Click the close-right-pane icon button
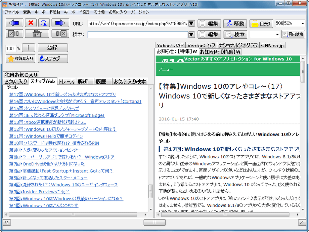 60,34
